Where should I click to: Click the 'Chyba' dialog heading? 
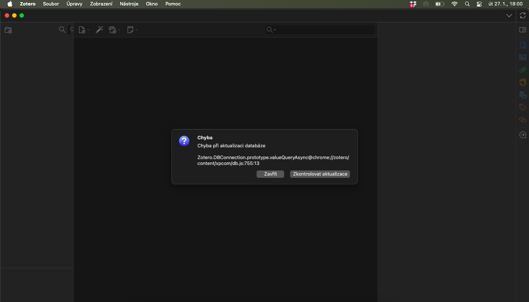click(x=205, y=137)
